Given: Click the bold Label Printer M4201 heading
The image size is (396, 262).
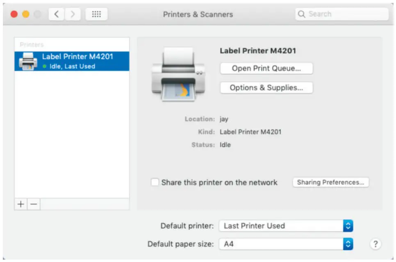Looking at the screenshot, I should point(257,51).
